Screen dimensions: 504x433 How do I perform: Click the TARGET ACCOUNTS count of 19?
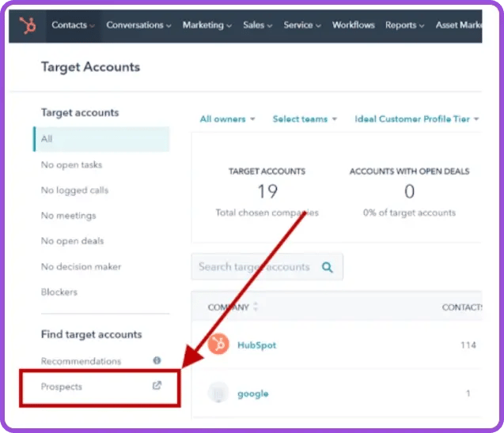point(267,191)
